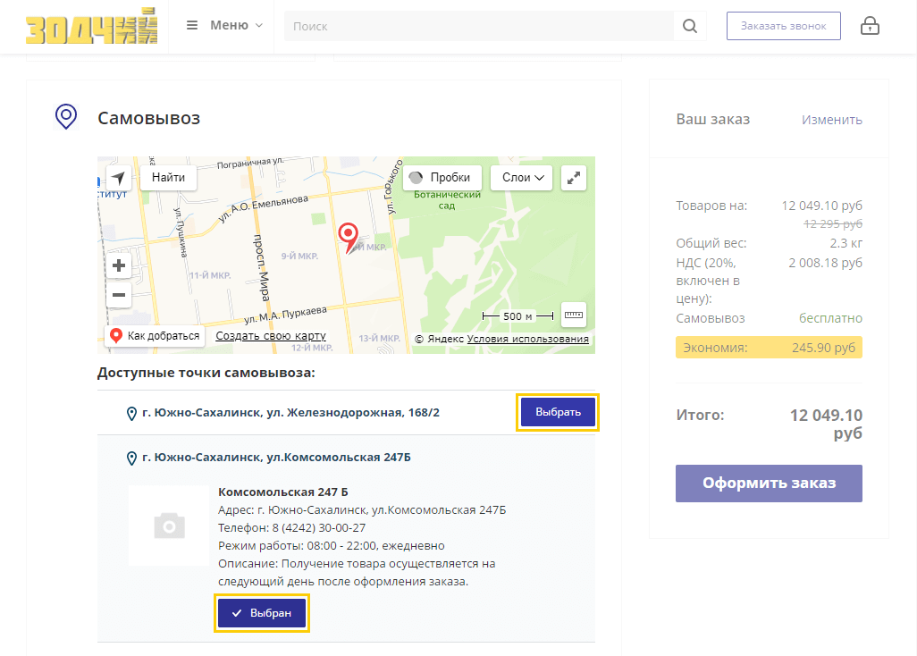Toggle Пробки traffic layer on map
The height and width of the screenshot is (656, 917).
click(x=442, y=177)
